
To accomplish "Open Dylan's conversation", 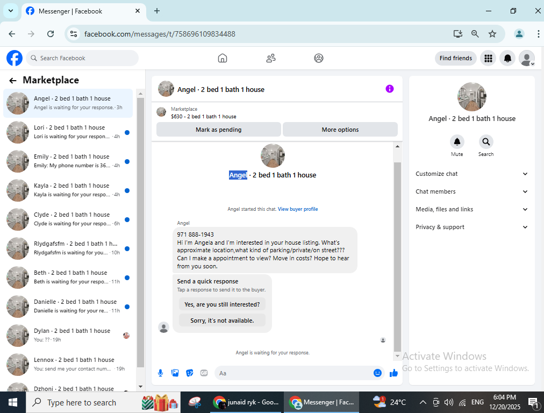I will tap(68, 336).
